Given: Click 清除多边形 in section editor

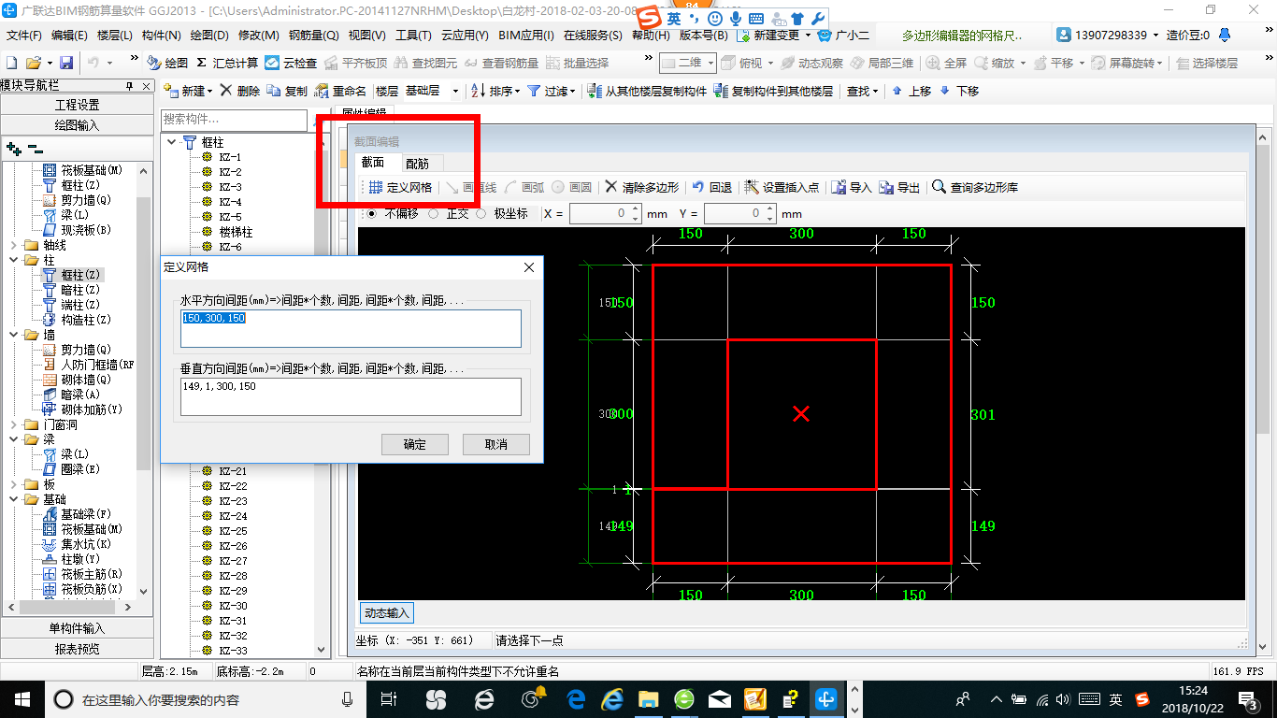Looking at the screenshot, I should 641,187.
